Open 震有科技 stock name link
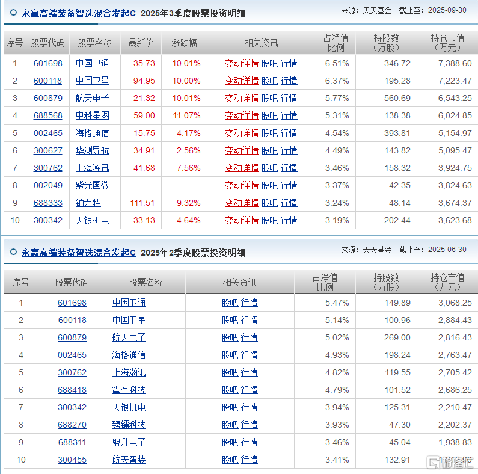 click(x=129, y=390)
